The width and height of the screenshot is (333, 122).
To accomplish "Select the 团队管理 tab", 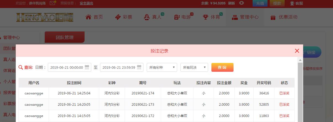I will pyautogui.click(x=65, y=37).
